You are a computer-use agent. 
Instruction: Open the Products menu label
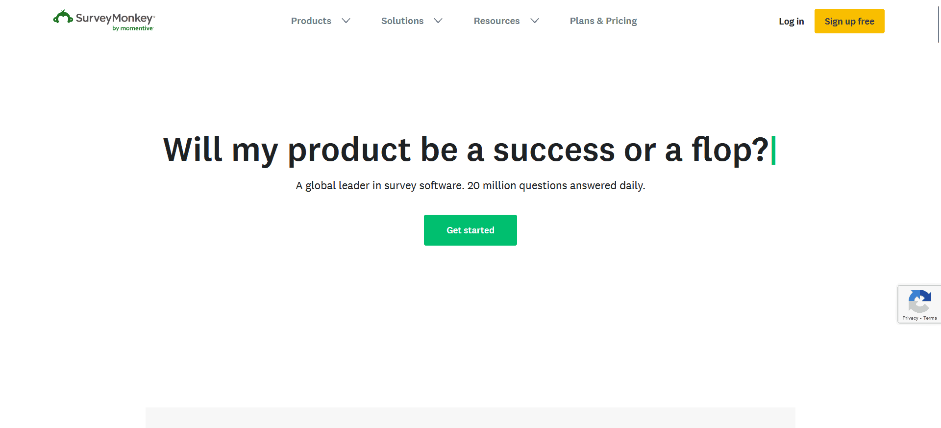pos(311,21)
